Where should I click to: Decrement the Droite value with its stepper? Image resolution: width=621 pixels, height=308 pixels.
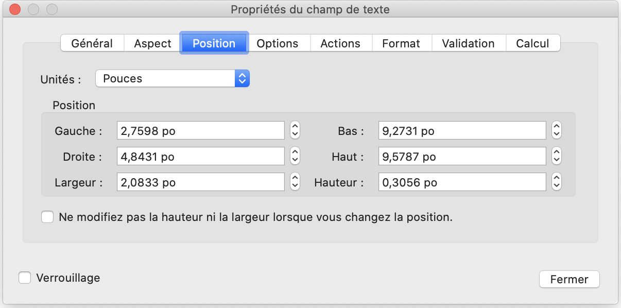[294, 159]
